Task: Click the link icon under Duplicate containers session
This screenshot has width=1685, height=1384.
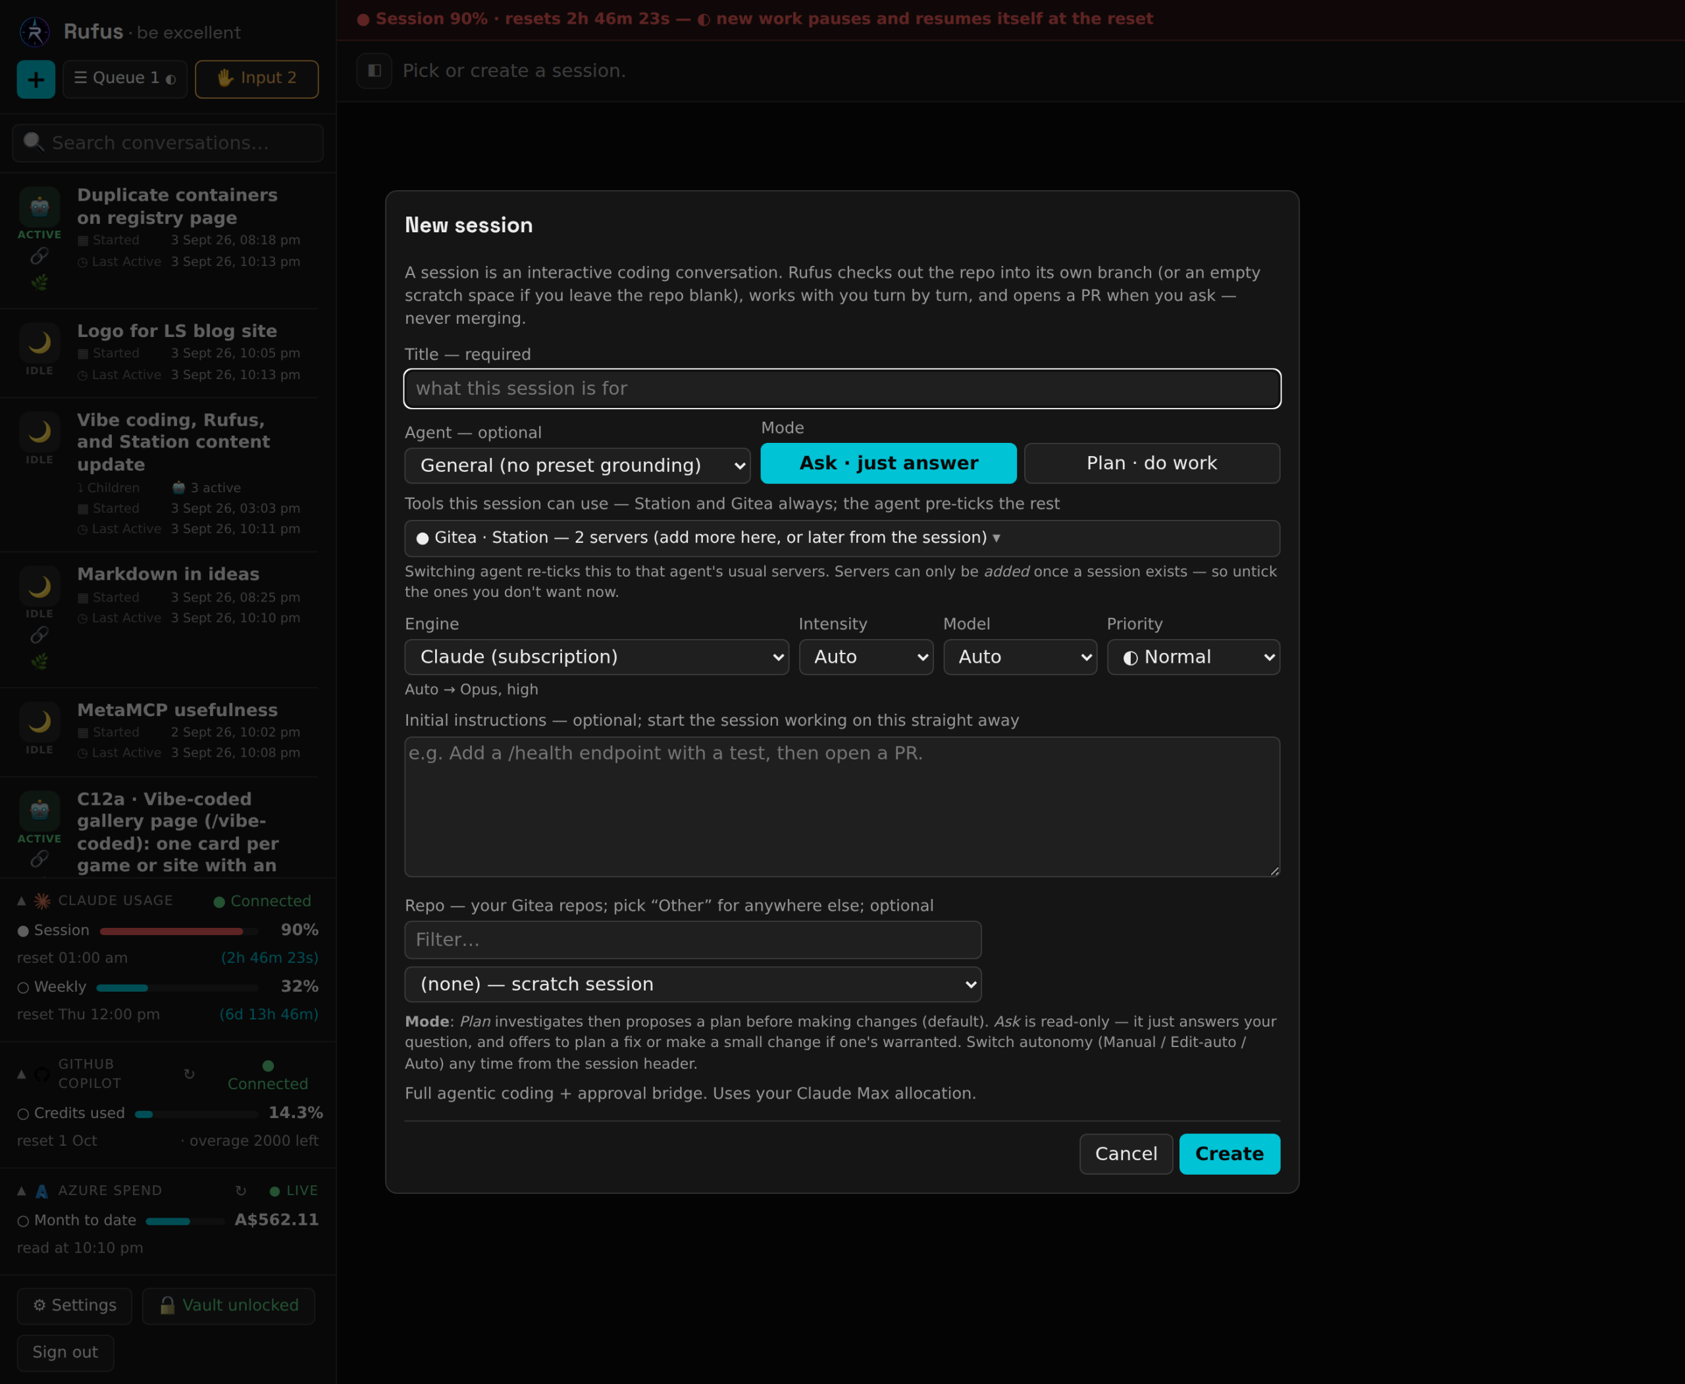Action: pos(39,256)
